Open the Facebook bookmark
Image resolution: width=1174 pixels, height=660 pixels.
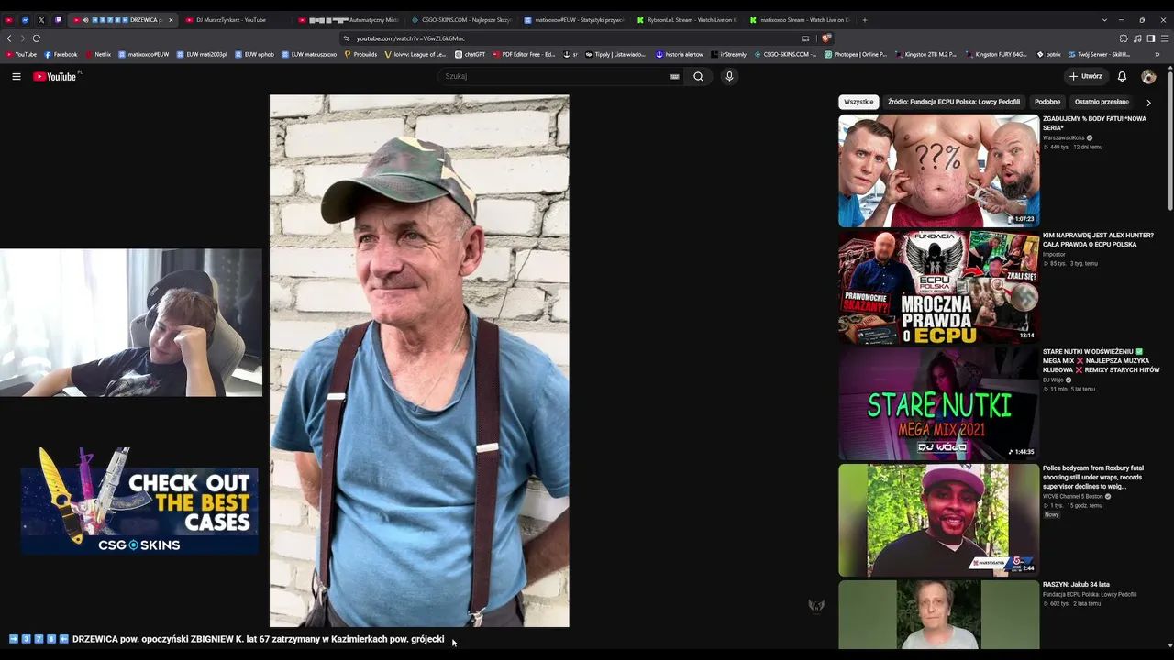click(61, 54)
